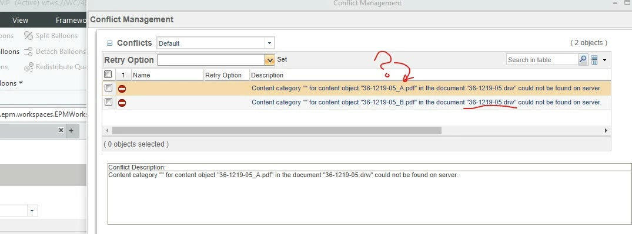Viewport: 632px width, 234px height.
Task: Click the '( 0 objects selected )' status text
Action: click(x=136, y=144)
